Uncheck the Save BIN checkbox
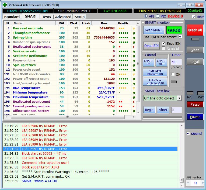 click(x=164, y=43)
